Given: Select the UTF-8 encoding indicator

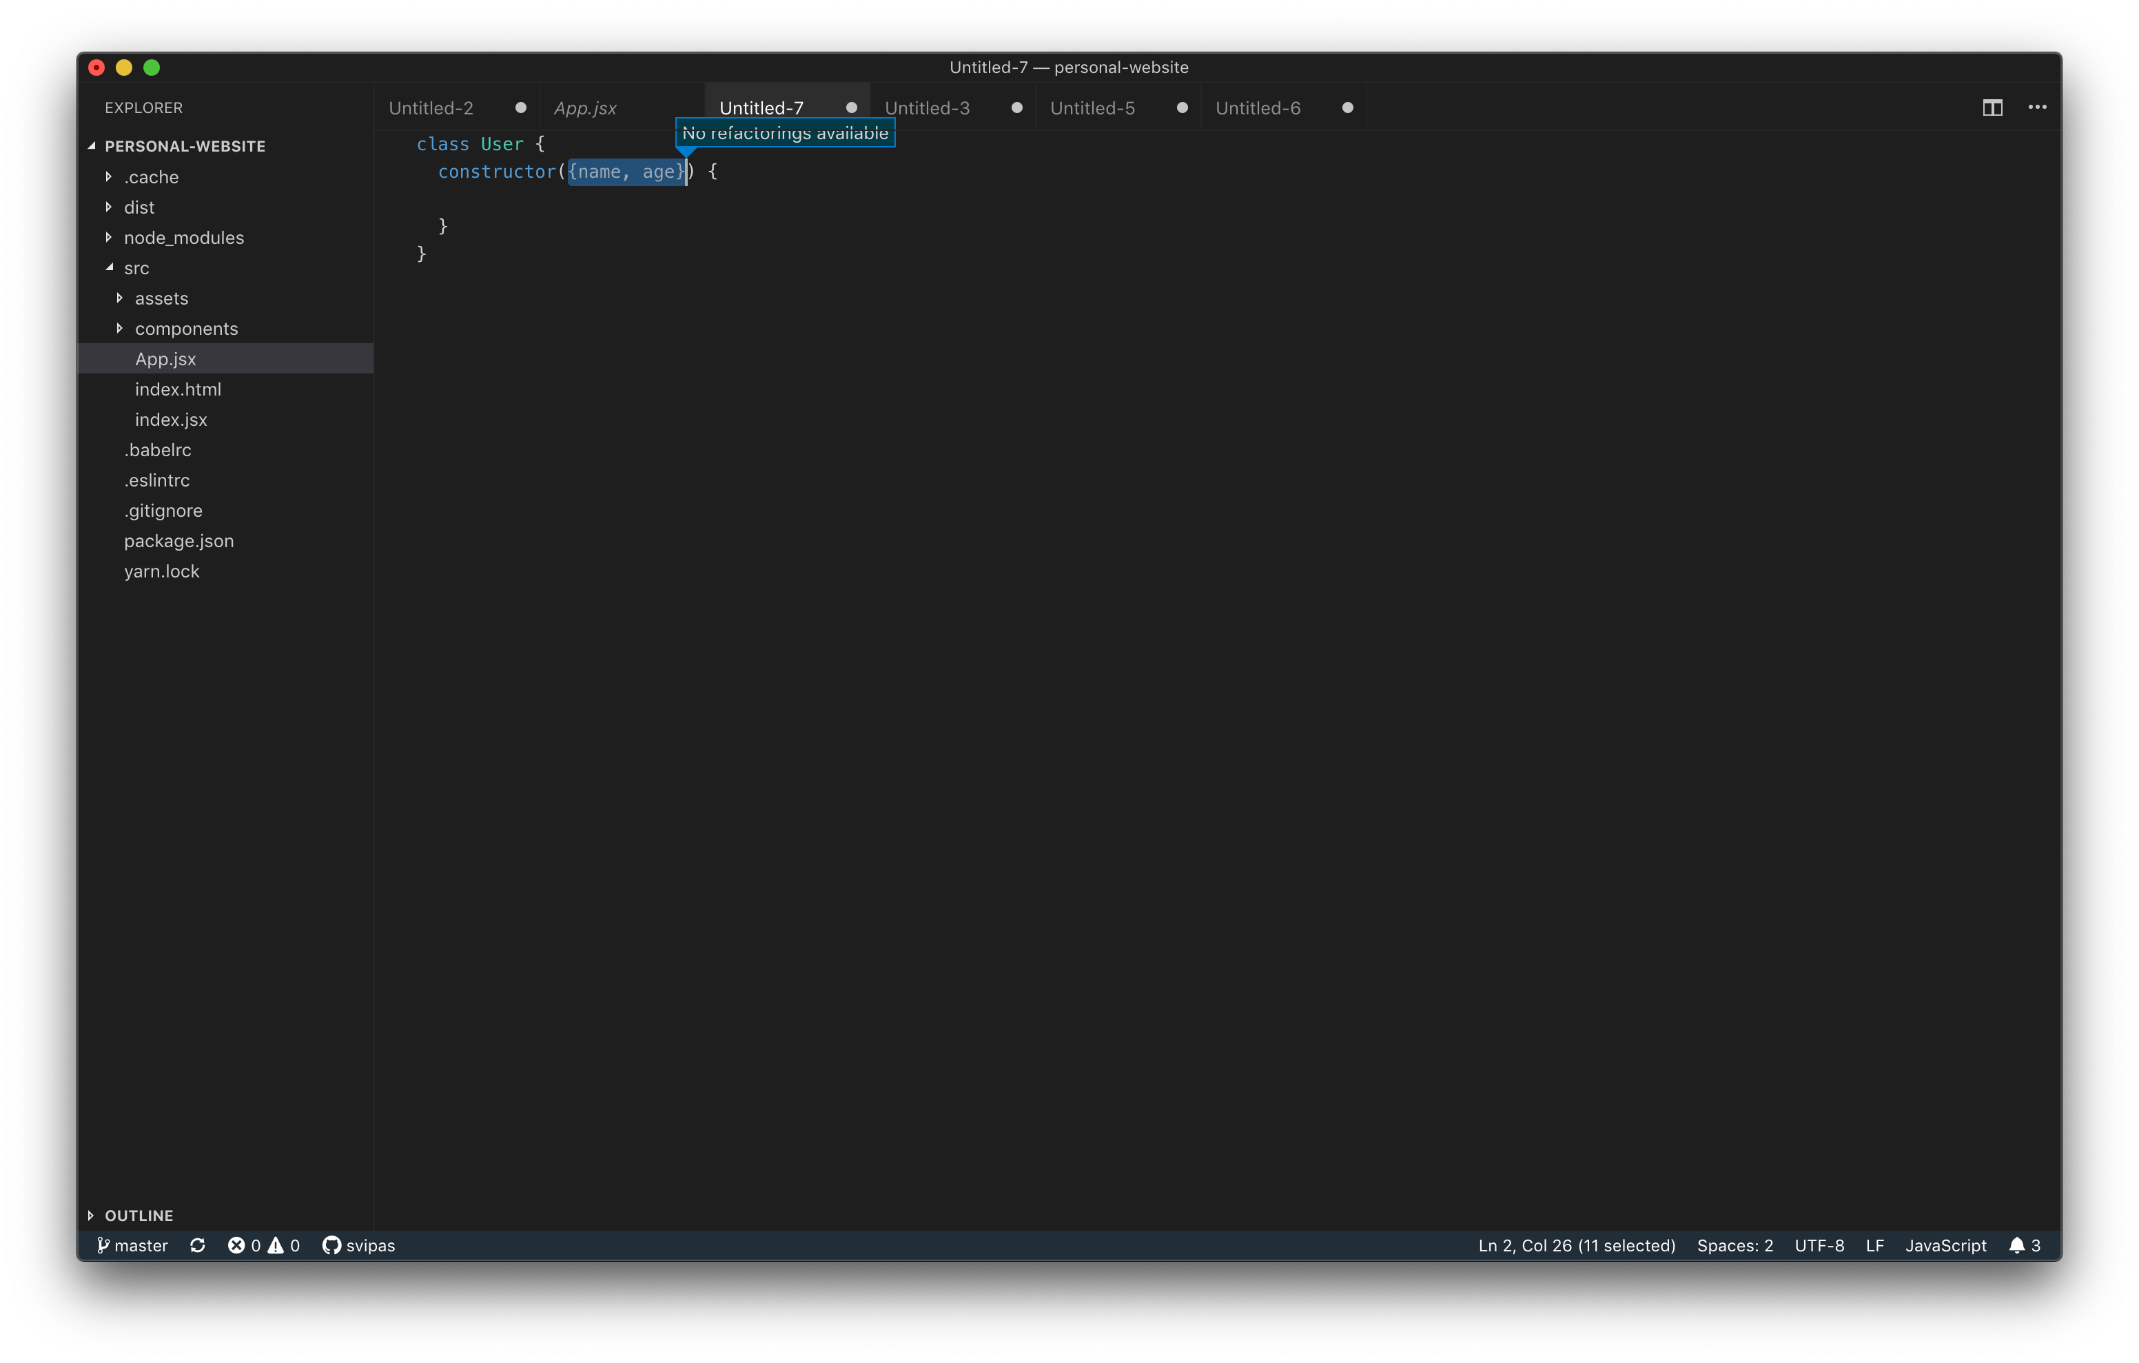Looking at the screenshot, I should click(1819, 1245).
